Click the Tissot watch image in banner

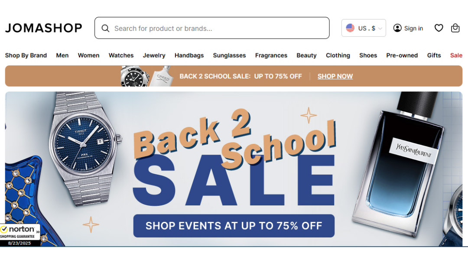85,148
